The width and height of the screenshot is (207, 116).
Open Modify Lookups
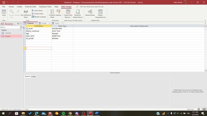(39, 17)
